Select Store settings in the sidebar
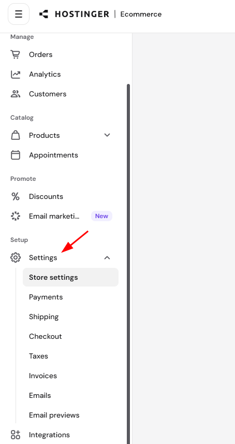 [x=71, y=277]
